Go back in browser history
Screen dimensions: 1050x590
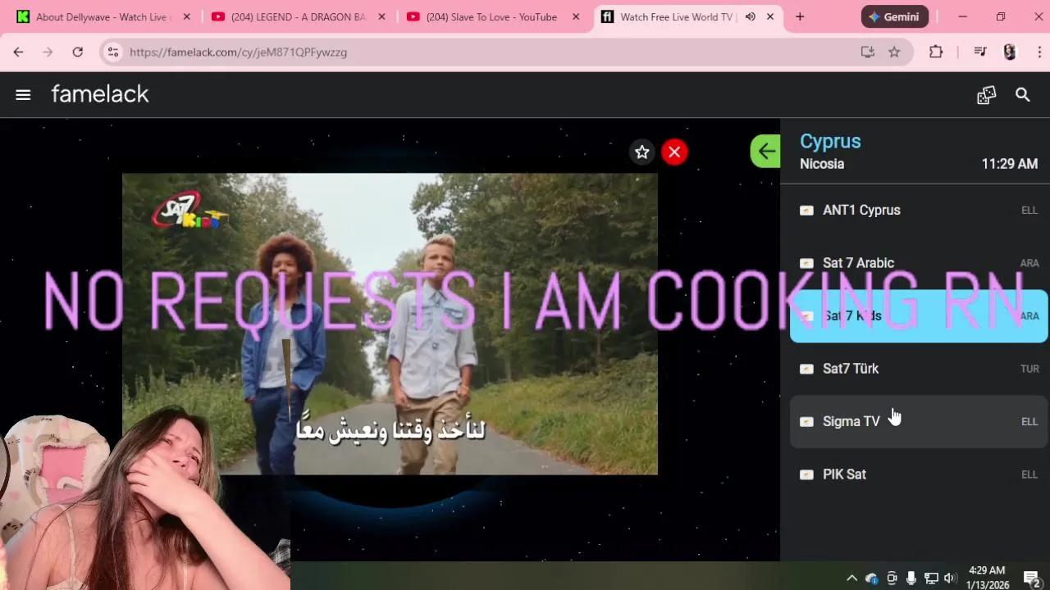(18, 52)
